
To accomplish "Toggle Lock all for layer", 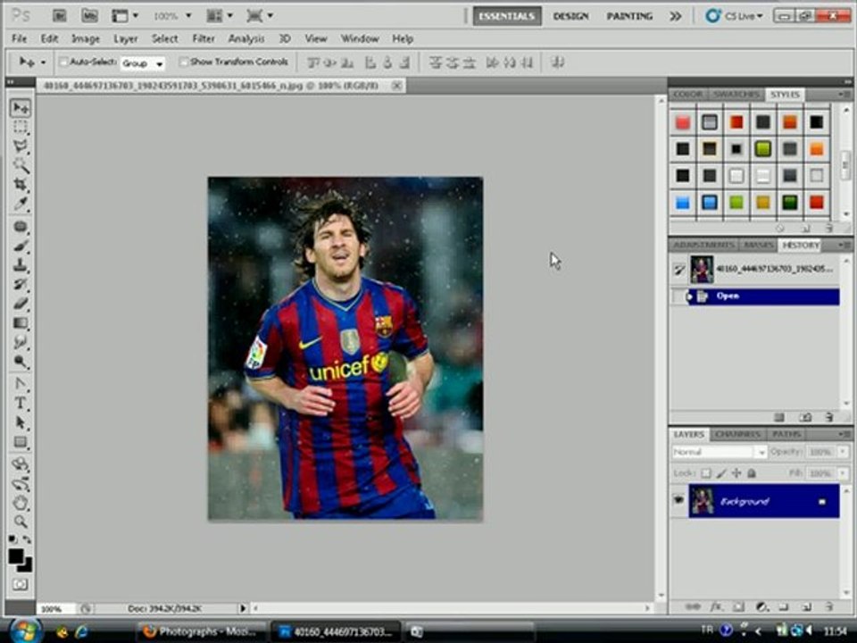I will coord(752,473).
